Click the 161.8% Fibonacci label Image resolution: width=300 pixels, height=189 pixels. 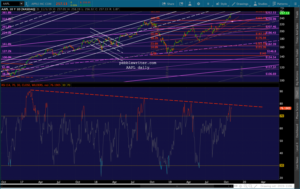(x=7, y=44)
